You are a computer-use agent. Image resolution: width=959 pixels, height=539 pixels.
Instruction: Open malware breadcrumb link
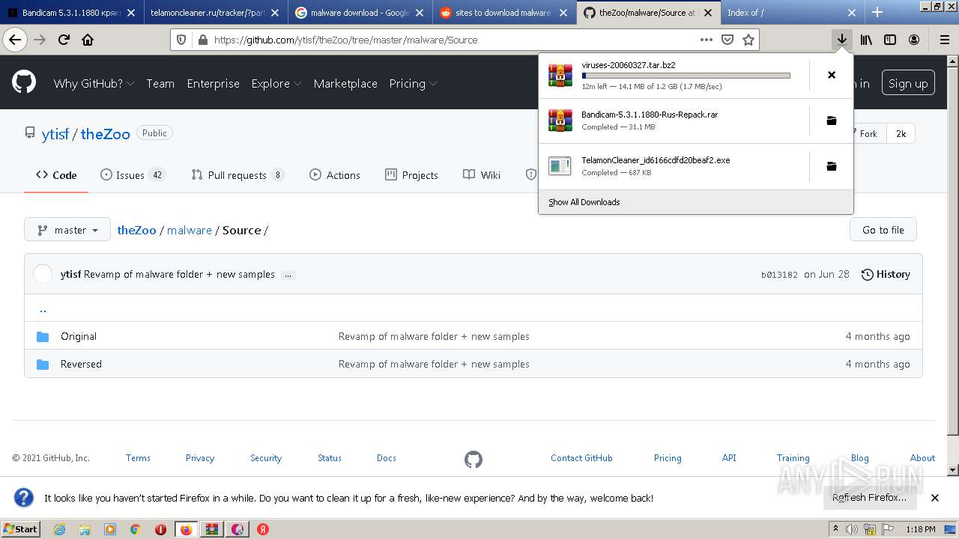(x=189, y=230)
